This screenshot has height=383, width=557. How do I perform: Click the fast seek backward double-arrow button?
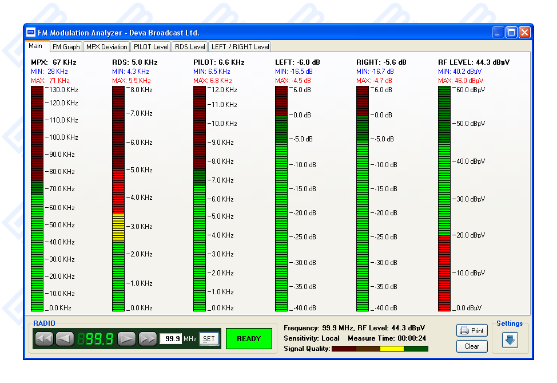44,339
